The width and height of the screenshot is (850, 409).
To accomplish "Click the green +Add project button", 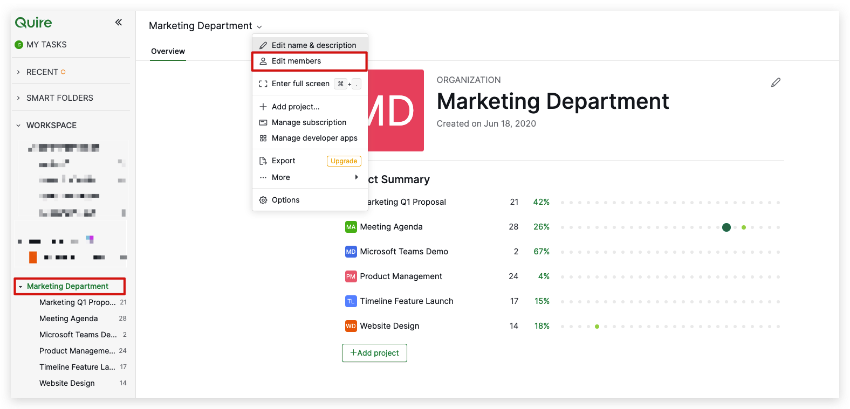I will point(374,353).
